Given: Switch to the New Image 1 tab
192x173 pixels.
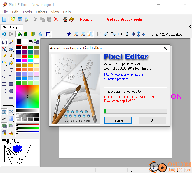Looking at the screenshot, I should (x=12, y=27).
